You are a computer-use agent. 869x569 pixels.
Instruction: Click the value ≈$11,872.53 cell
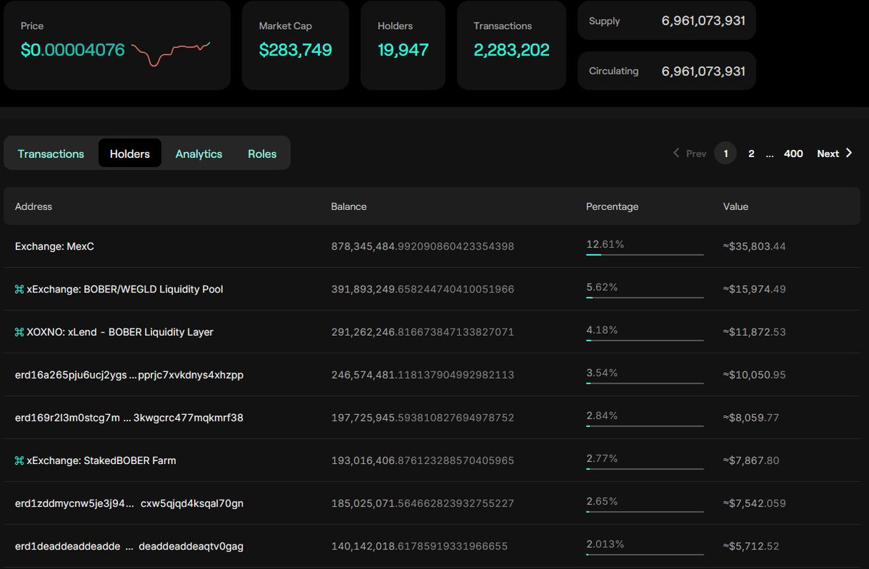[x=755, y=332]
